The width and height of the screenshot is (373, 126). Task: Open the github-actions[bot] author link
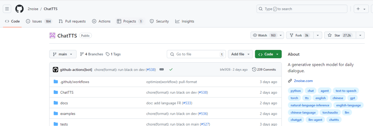click(x=76, y=70)
